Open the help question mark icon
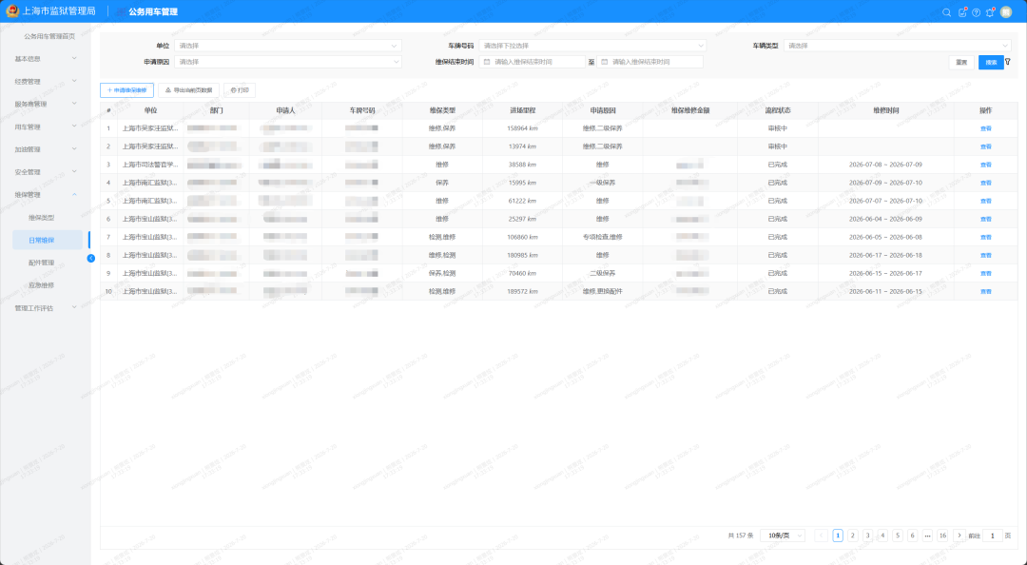1027x565 pixels. coord(976,12)
